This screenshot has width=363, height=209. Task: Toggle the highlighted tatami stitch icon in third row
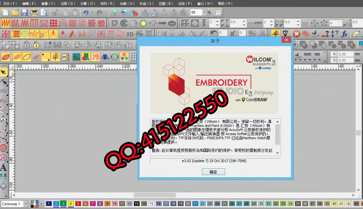pos(15,34)
